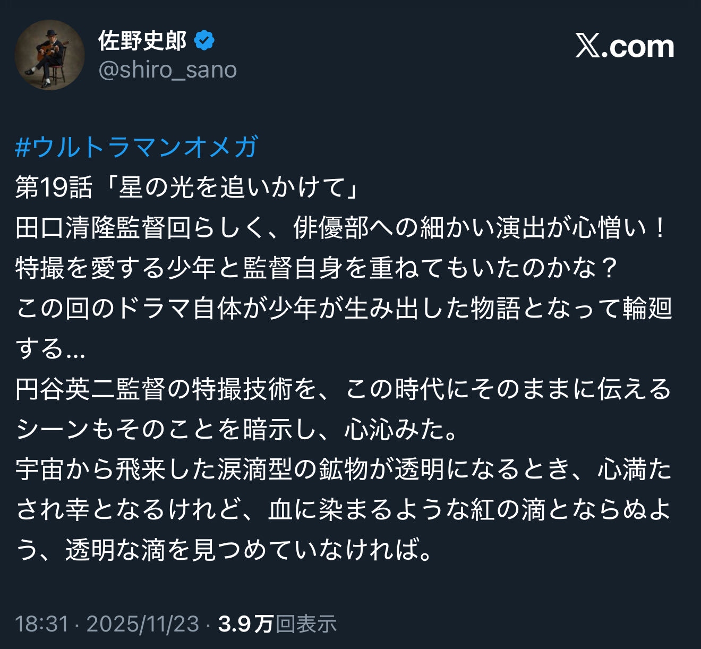Screen dimensions: 701x649
Task: Click the 2025/11/23 post date
Action: pyautogui.click(x=142, y=624)
